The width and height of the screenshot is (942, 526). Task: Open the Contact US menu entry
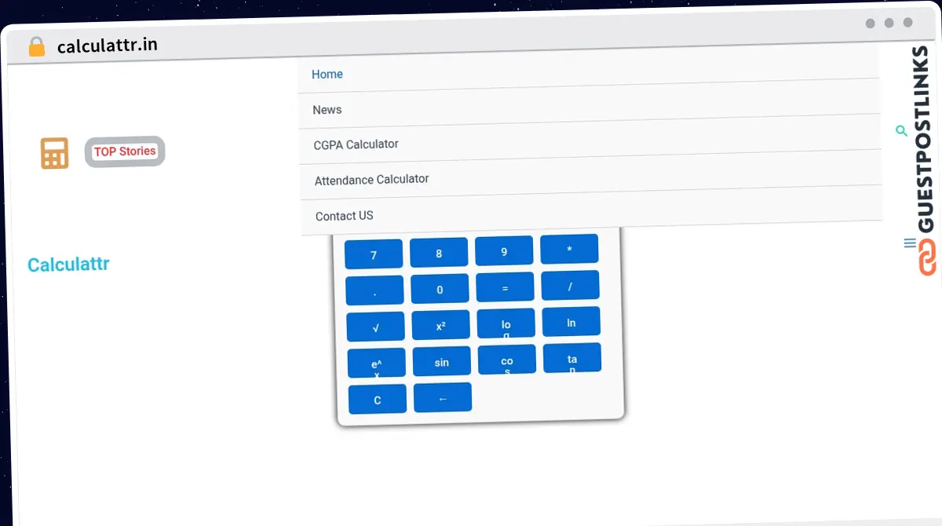(x=344, y=216)
